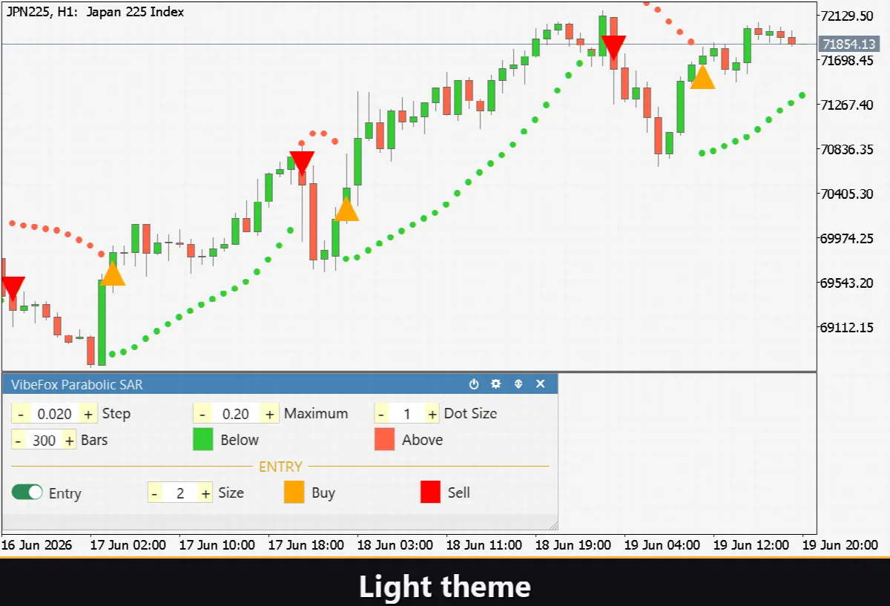This screenshot has height=606, width=890.
Task: Click the current price label 71854.13
Action: (848, 45)
